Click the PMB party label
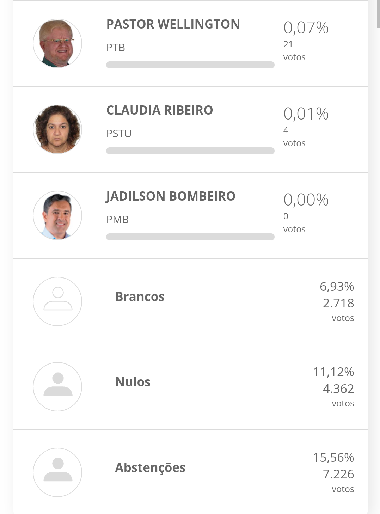 click(117, 220)
